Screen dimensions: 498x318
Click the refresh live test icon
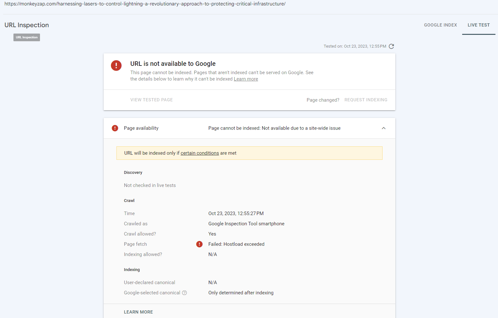coord(391,46)
